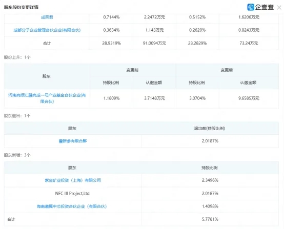Click the 股东新增:3个 section label

[17, 155]
